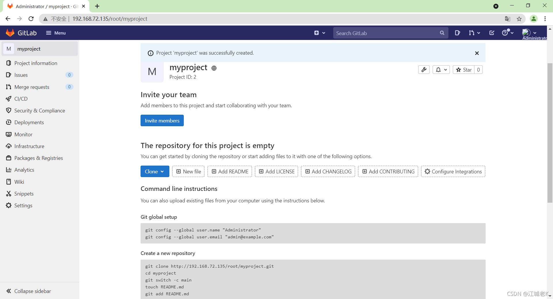
Task: Click the address bar URL
Action: coord(110,19)
